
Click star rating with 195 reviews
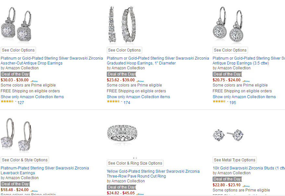tap(219, 101)
